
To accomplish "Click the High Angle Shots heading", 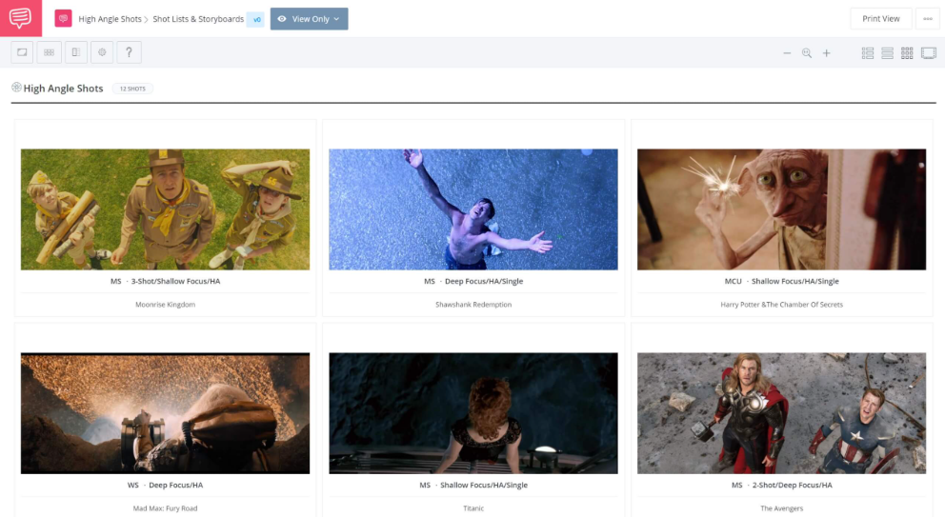I will 63,89.
